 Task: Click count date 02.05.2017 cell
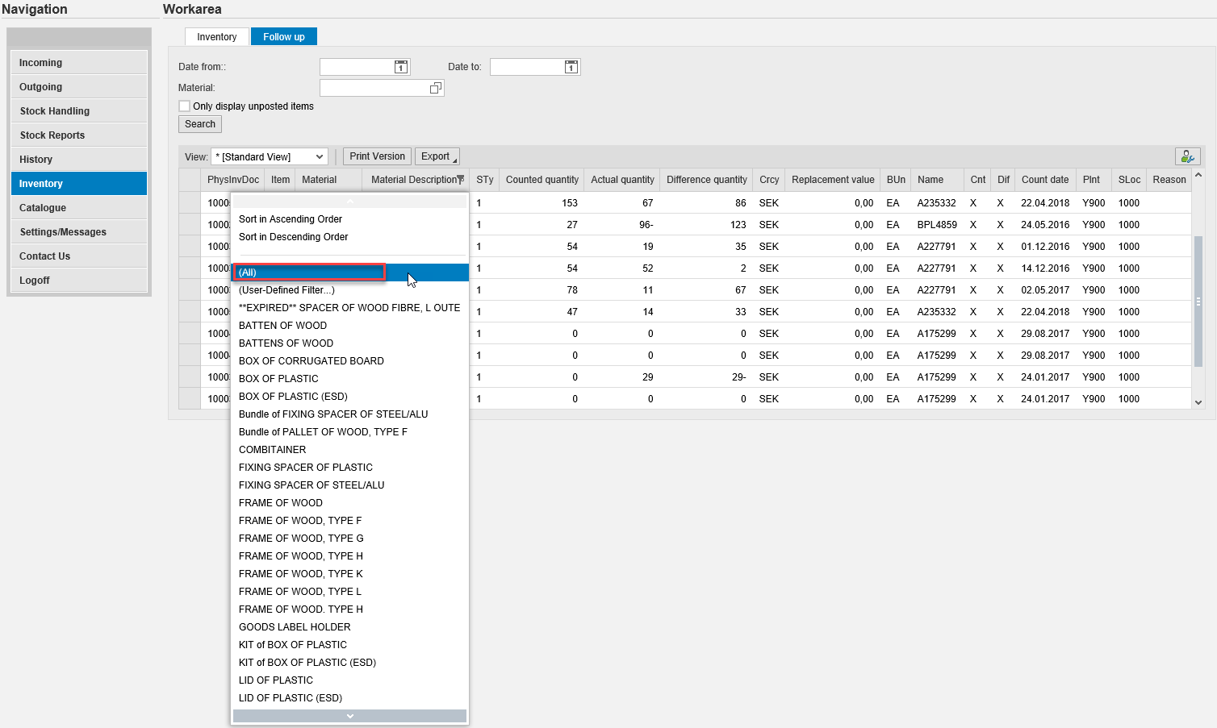tap(1045, 290)
